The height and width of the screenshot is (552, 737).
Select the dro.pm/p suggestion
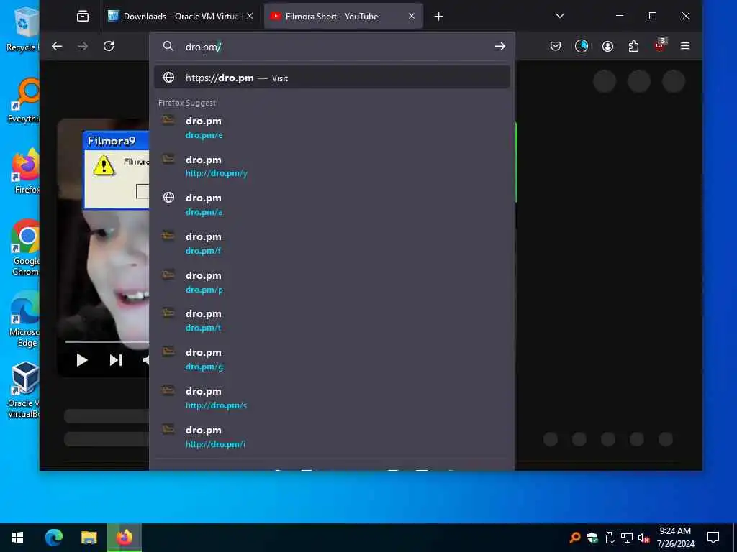[x=333, y=282]
